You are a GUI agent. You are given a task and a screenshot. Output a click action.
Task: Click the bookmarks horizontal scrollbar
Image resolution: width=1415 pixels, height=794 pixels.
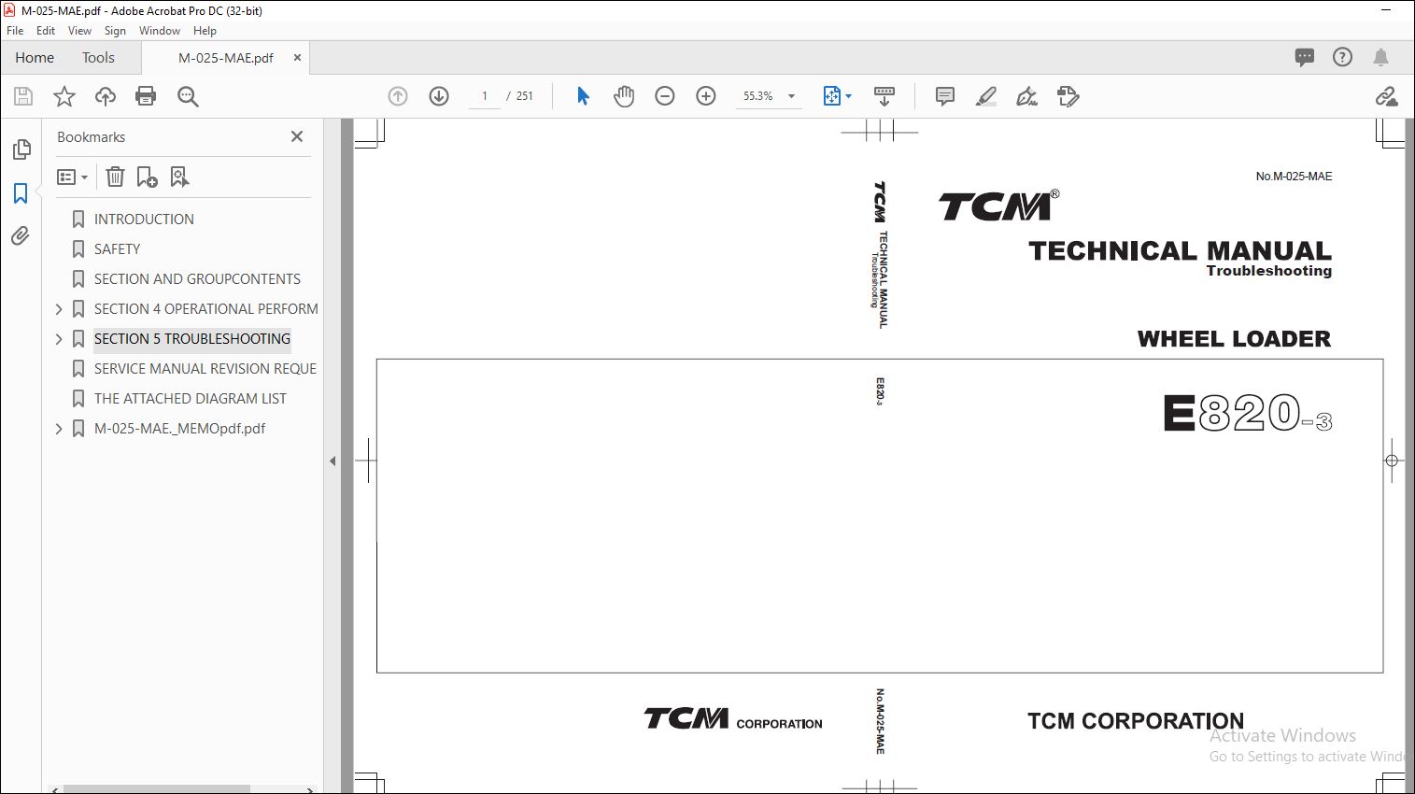click(x=156, y=789)
